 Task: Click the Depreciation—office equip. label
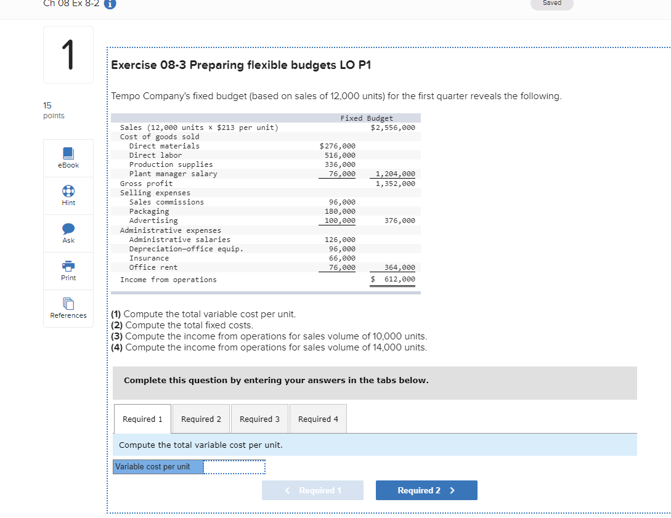[186, 249]
